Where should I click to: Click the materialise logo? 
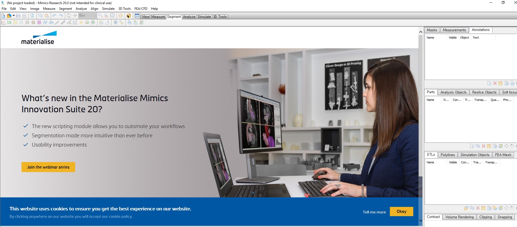click(39, 38)
